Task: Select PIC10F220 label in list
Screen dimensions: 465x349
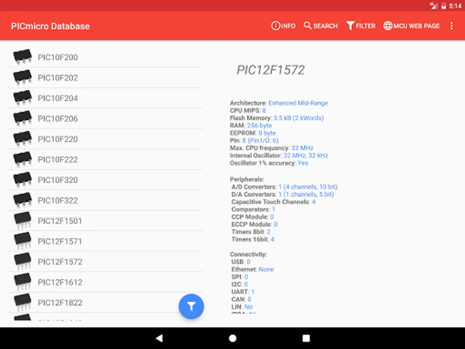Action: (x=58, y=139)
